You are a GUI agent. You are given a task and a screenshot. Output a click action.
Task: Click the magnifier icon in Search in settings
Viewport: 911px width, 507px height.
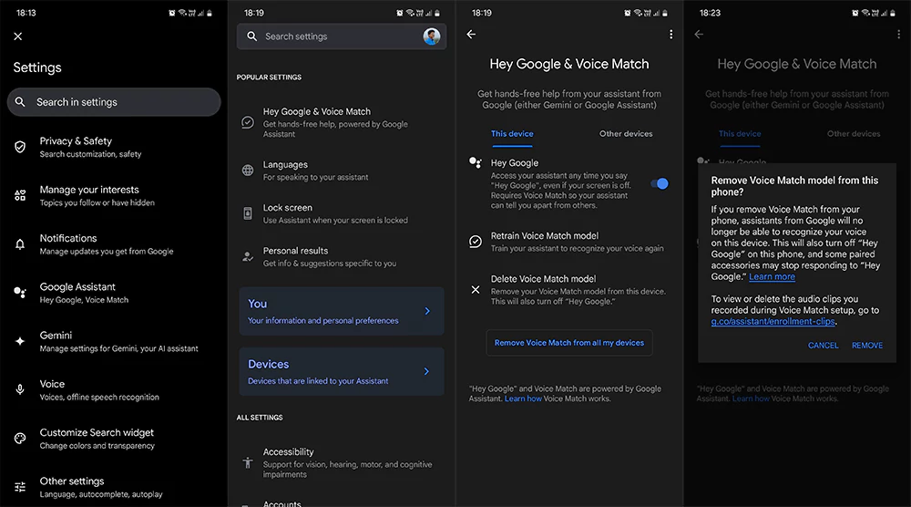pyautogui.click(x=20, y=102)
